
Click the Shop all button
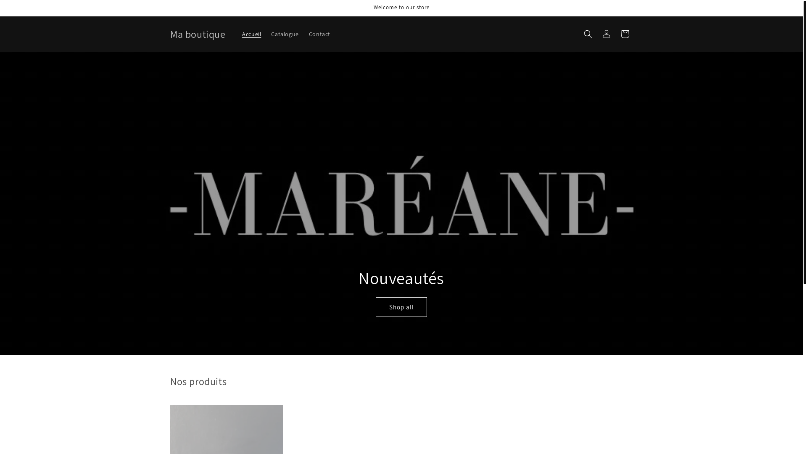[401, 307]
